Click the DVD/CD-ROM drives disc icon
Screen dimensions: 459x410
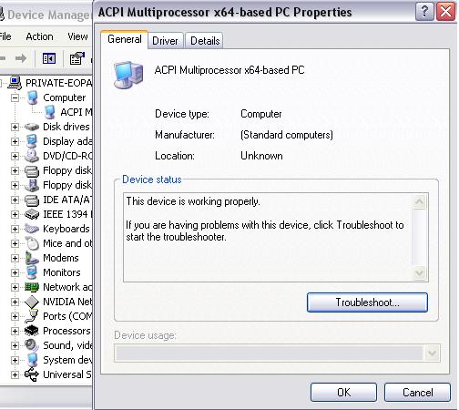[32, 156]
